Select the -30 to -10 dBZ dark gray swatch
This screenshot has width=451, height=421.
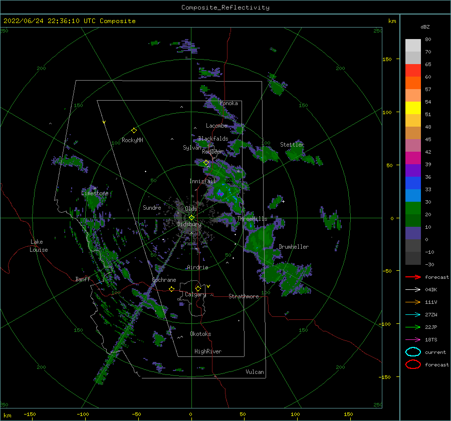pyautogui.click(x=413, y=258)
